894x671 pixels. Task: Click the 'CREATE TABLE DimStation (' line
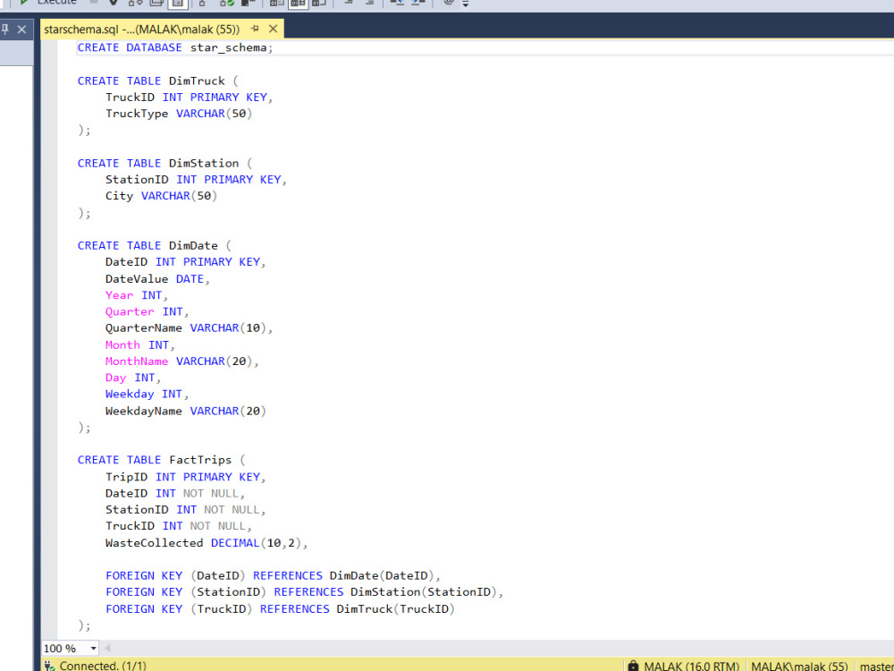coord(164,163)
